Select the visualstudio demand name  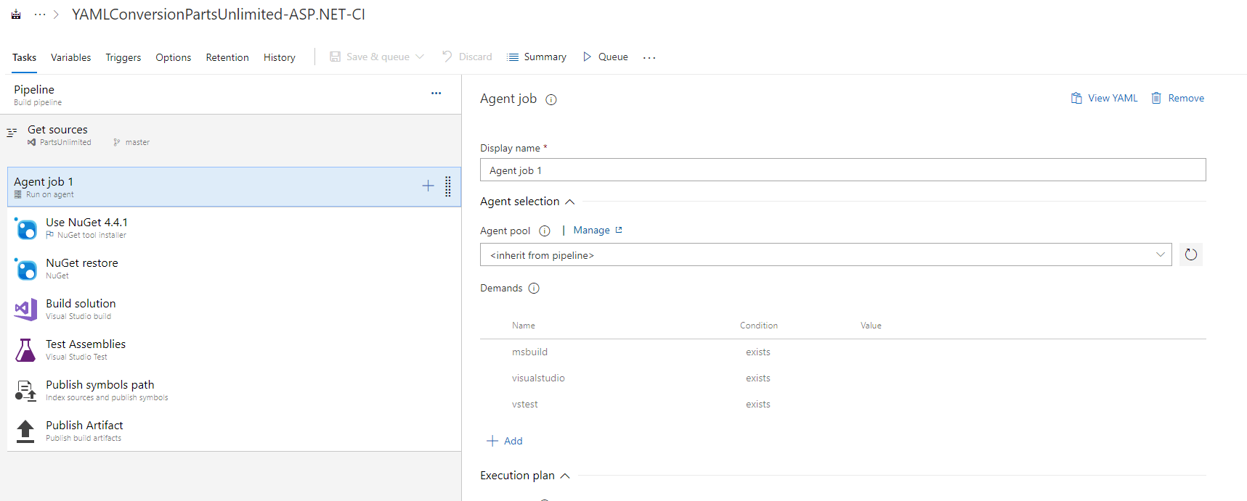tap(538, 378)
